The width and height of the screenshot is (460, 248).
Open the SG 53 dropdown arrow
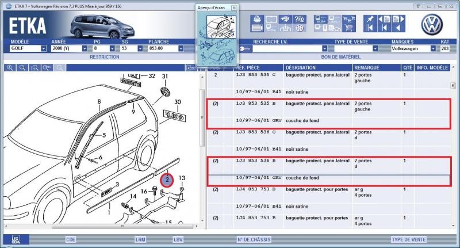click(140, 48)
